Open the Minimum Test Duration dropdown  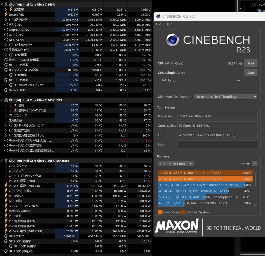pos(226,96)
